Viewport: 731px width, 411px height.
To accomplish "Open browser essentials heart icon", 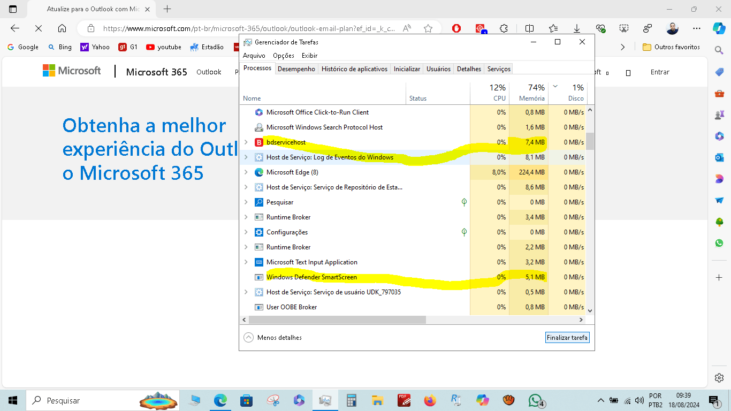I will click(x=600, y=28).
